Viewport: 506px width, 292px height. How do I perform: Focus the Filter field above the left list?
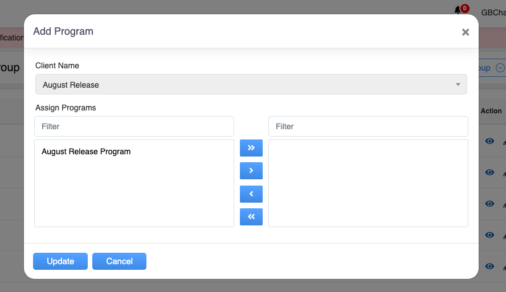[x=134, y=126]
